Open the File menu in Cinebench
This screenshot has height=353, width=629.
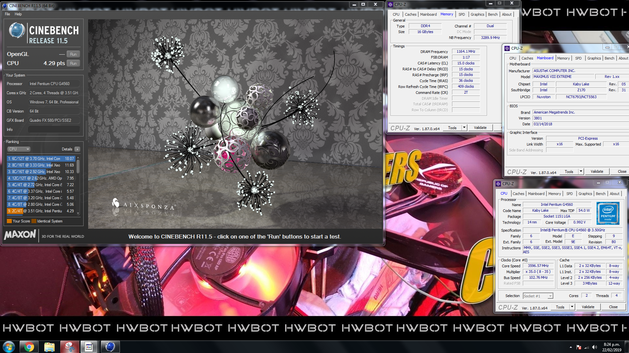coord(8,14)
